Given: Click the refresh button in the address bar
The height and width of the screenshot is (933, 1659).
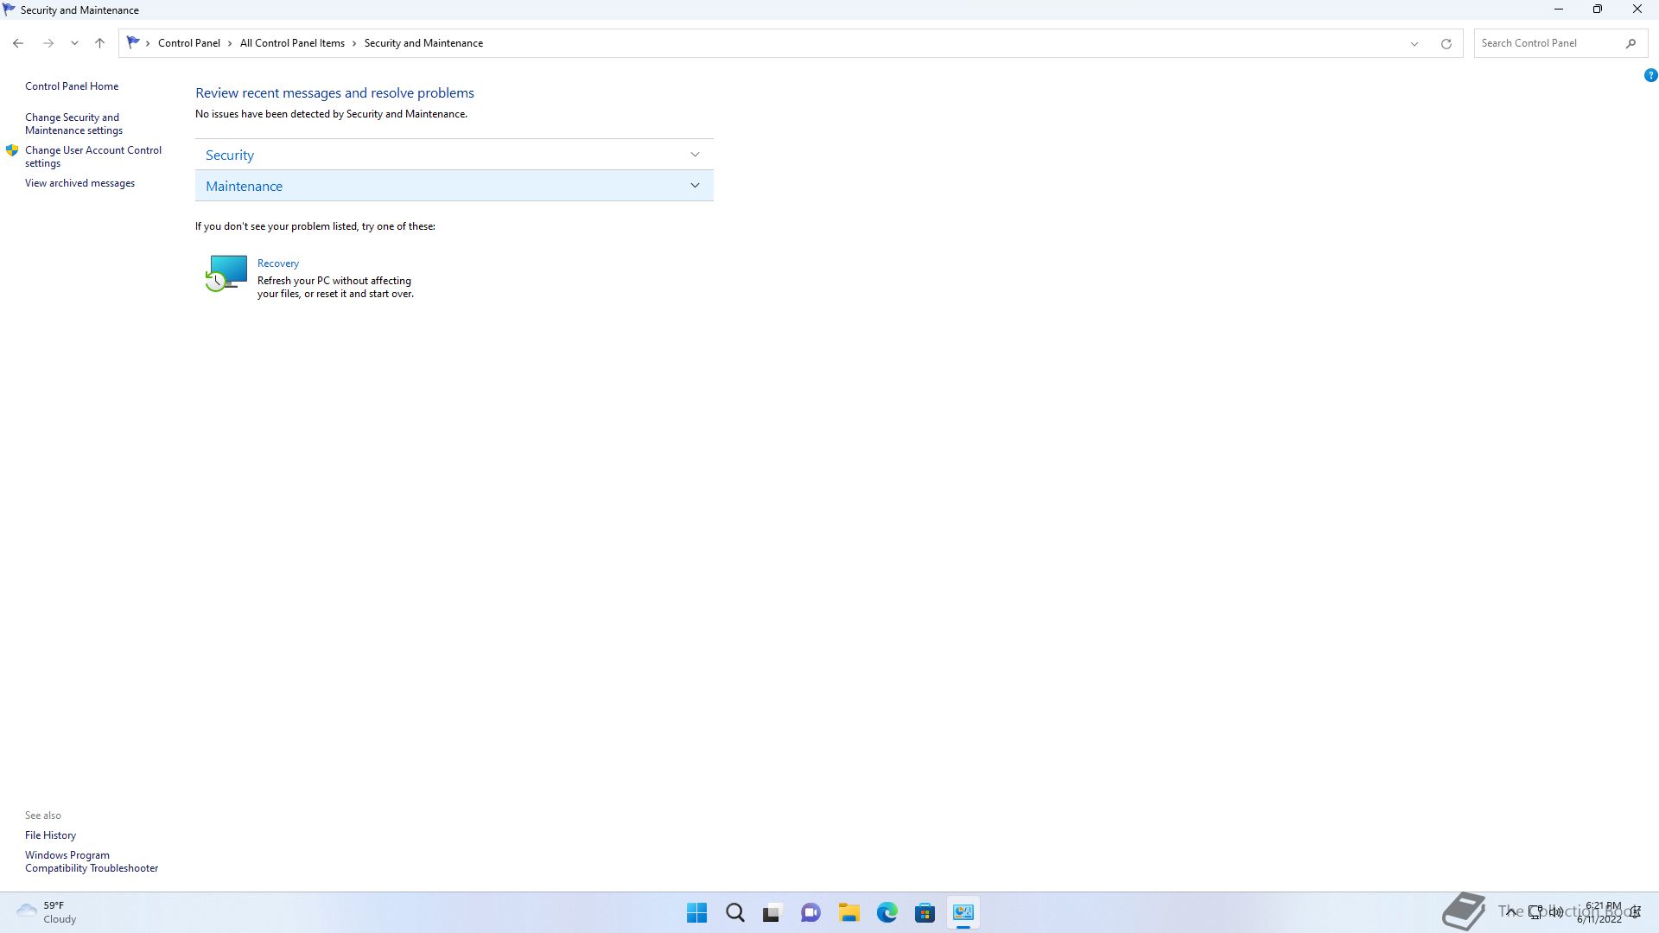Looking at the screenshot, I should (x=1446, y=43).
